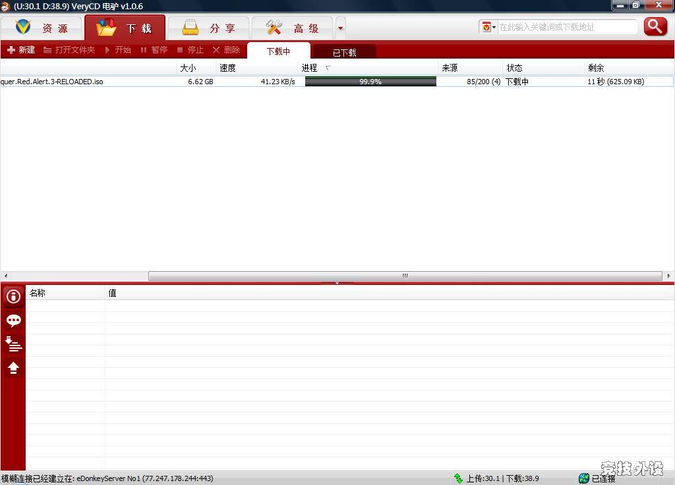Click the horizontal scrollbar right arrow
675x485 pixels.
[668, 276]
